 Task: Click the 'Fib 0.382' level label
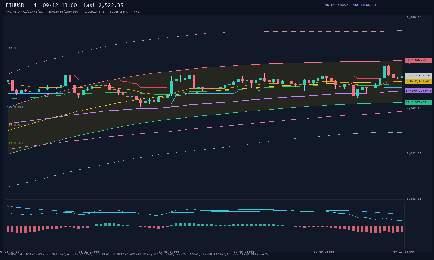[15, 143]
